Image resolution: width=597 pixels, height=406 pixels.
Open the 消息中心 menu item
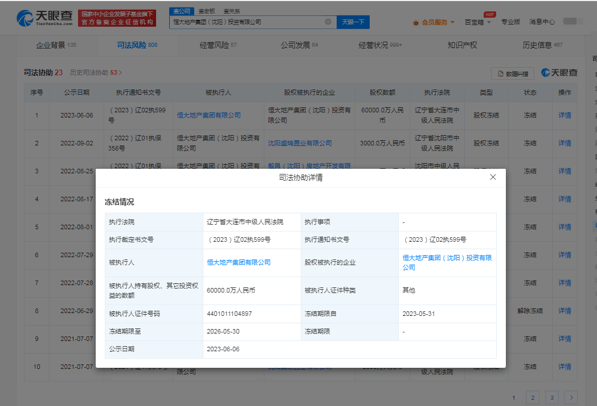pyautogui.click(x=542, y=22)
